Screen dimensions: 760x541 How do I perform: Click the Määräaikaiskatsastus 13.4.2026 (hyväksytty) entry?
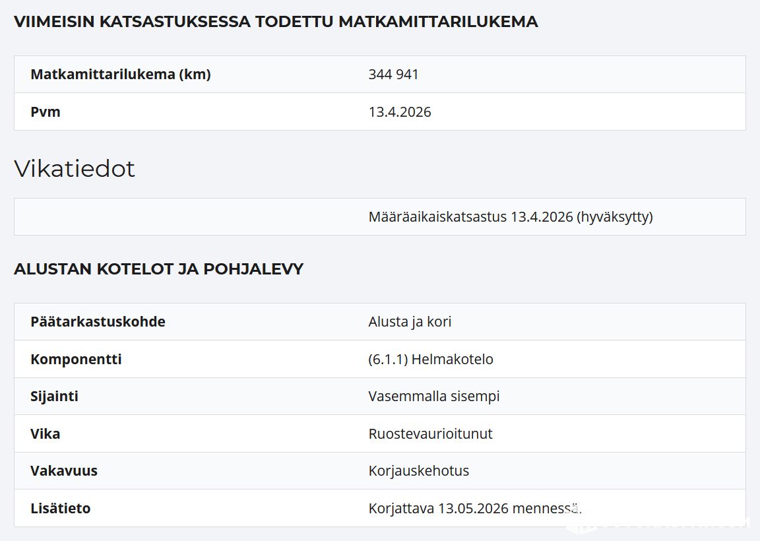click(510, 217)
